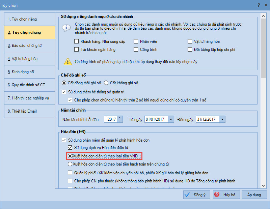Enable the Nhân viên checkbox
270x209 pixels.
pyautogui.click(x=136, y=41)
